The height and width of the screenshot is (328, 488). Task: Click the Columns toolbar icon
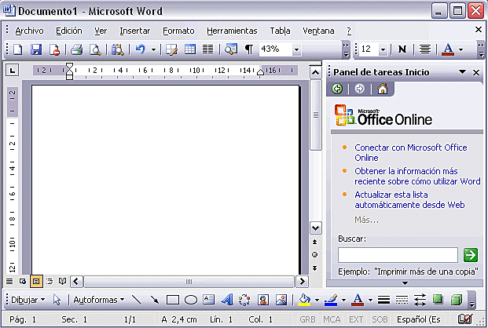(208, 49)
